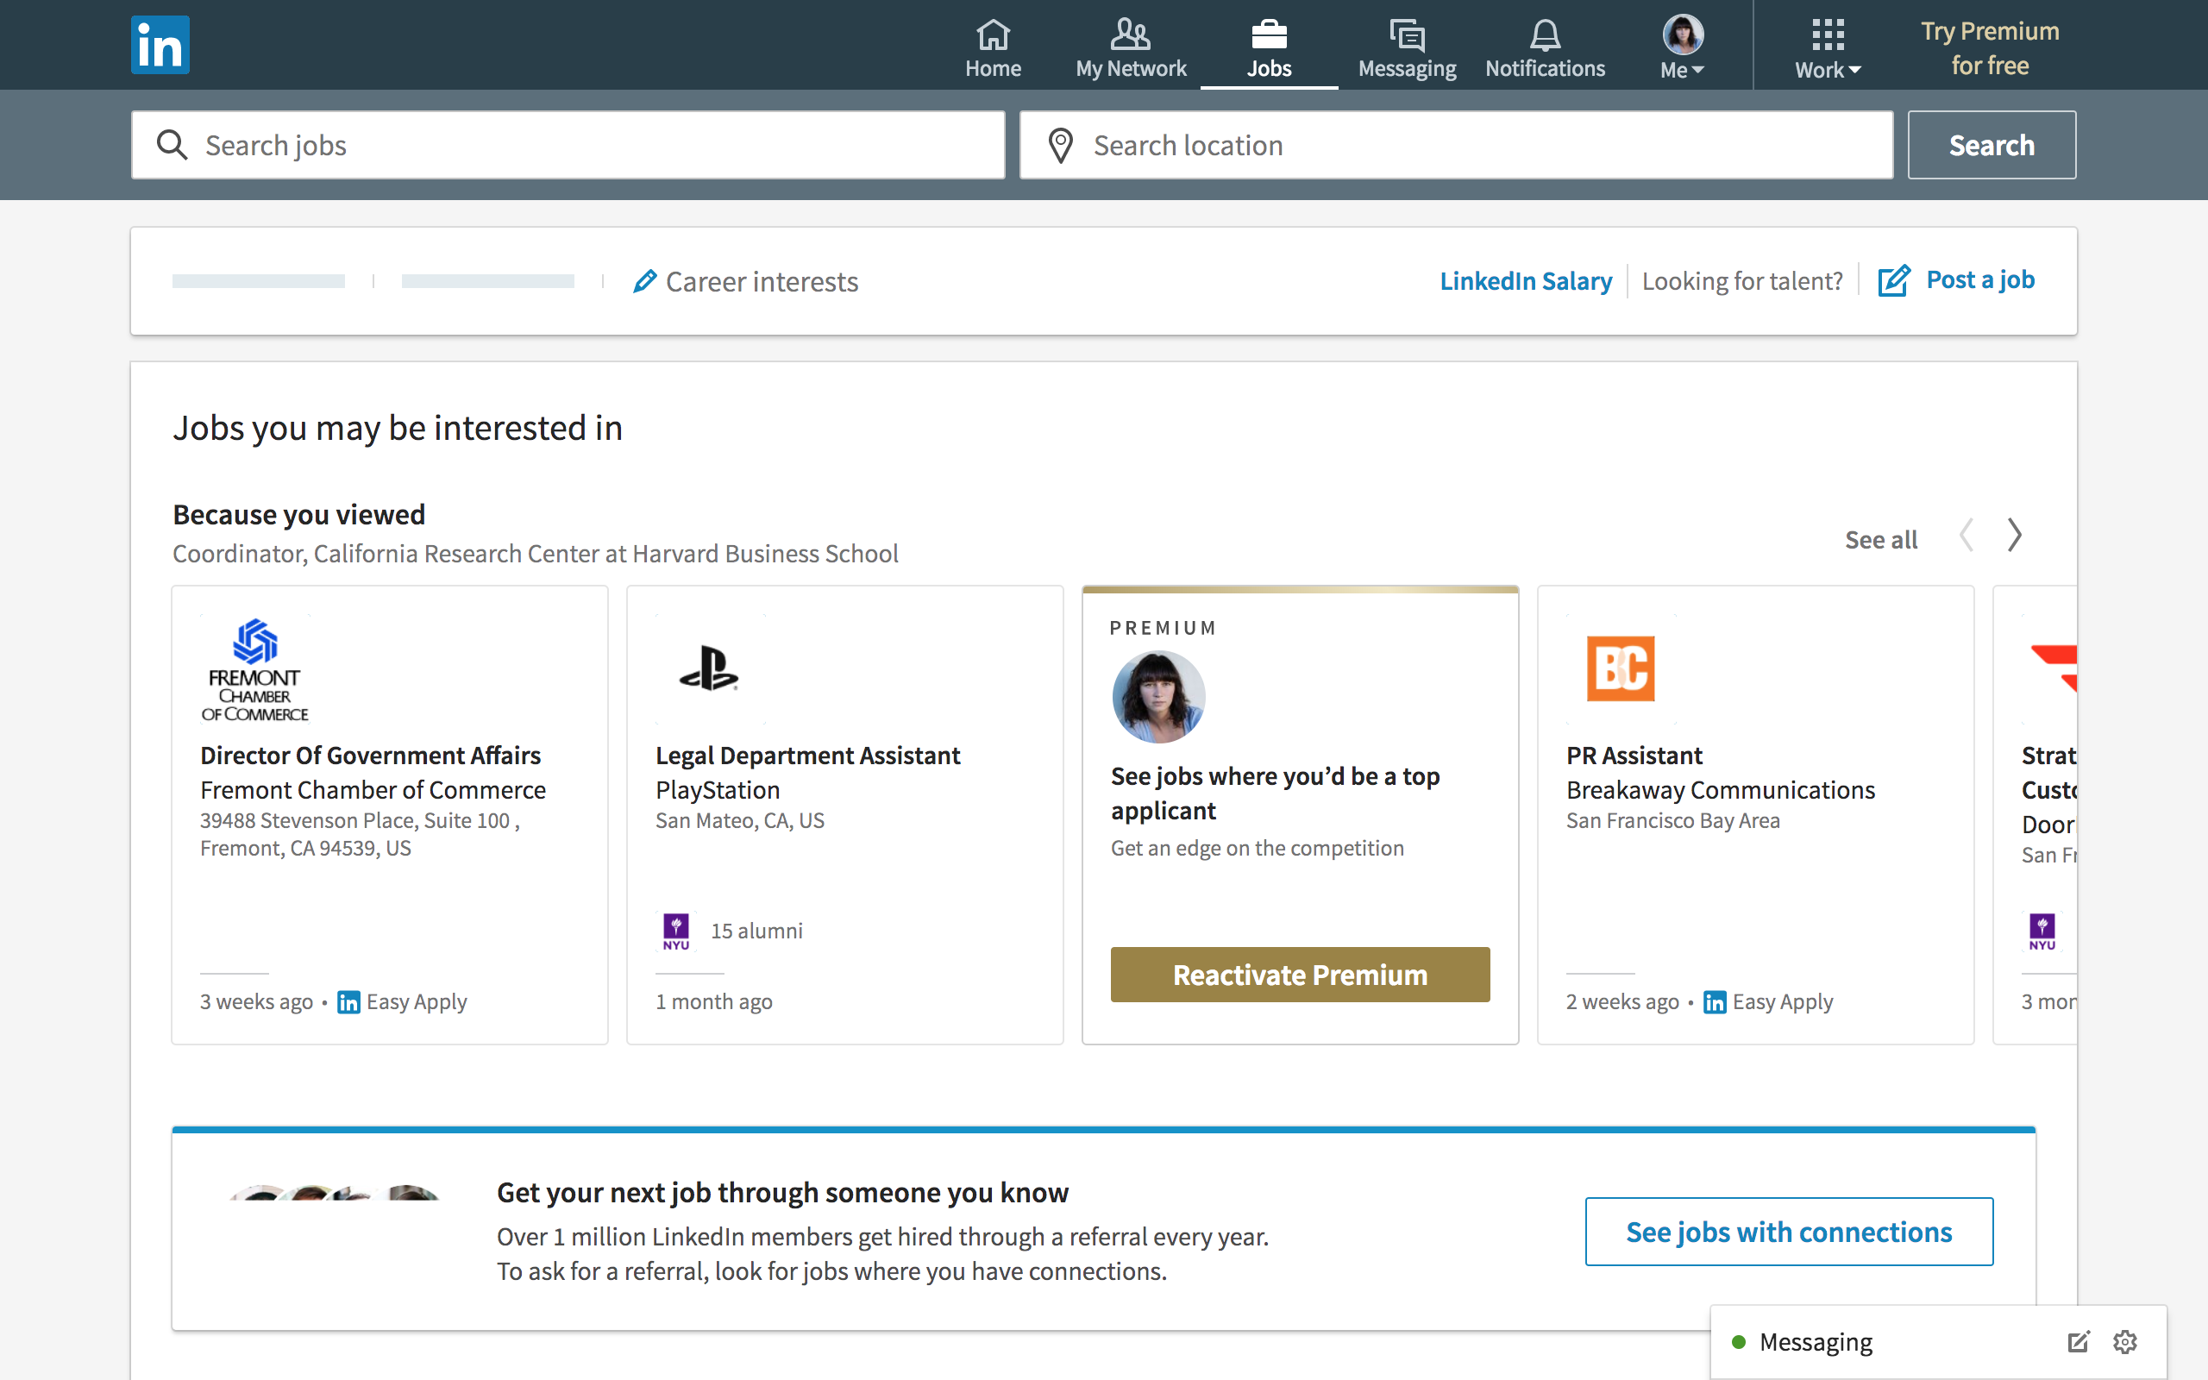Focus the Search jobs input field
2208x1380 pixels.
[x=568, y=145]
